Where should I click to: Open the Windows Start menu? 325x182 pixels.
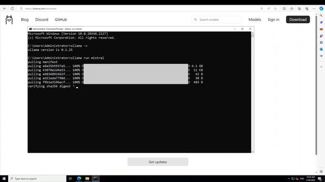(4, 178)
